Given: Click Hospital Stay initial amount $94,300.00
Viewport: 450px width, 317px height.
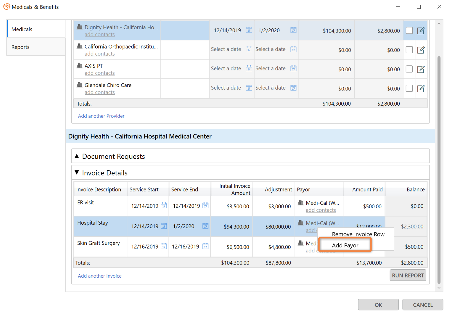Looking at the screenshot, I should coord(237,227).
